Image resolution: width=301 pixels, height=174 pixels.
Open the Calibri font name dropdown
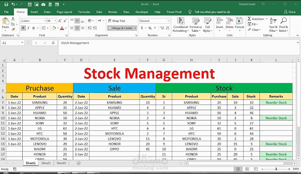[x=45, y=21]
